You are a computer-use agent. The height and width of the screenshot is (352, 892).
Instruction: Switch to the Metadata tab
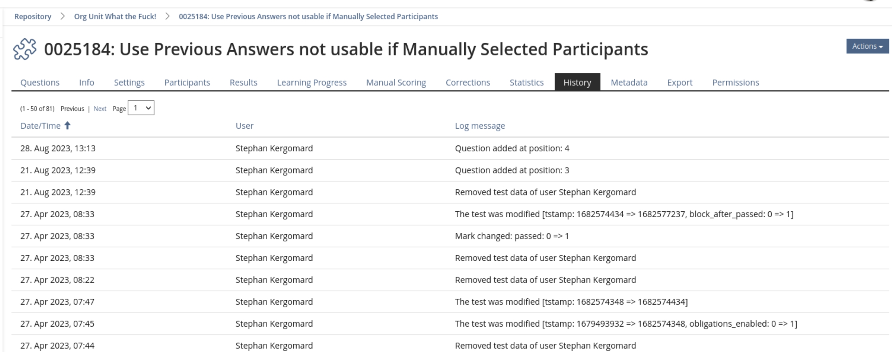[x=629, y=83]
